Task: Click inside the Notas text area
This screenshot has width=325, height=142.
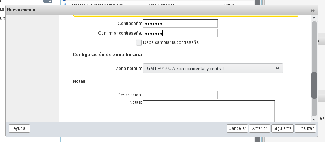Action: (209, 111)
